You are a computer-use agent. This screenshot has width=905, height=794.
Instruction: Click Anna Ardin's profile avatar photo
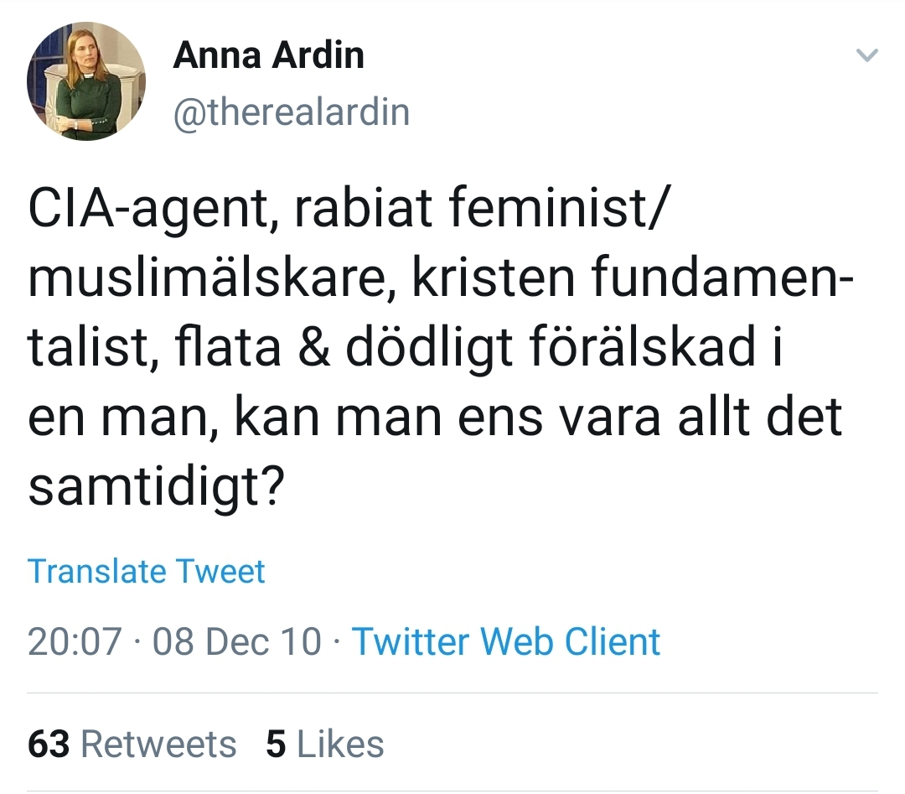click(86, 81)
